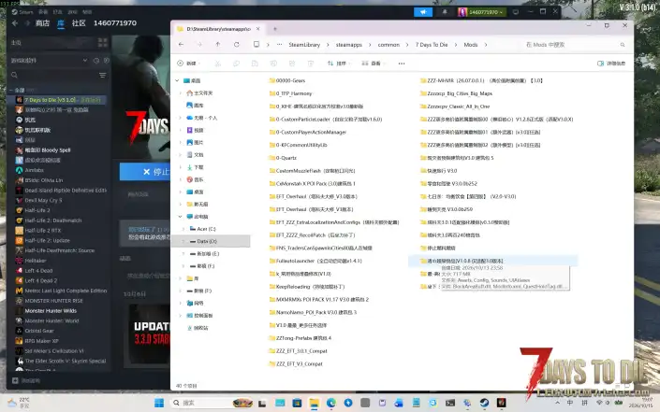Select the ZZZ_EFT_V3_Compat folder

click(x=296, y=364)
